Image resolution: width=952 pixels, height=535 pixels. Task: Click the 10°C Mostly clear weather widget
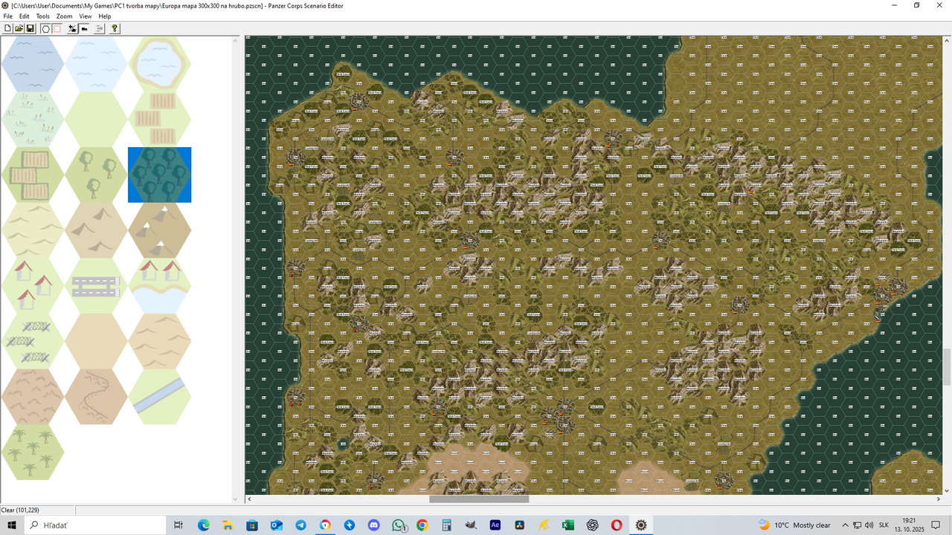click(x=794, y=525)
